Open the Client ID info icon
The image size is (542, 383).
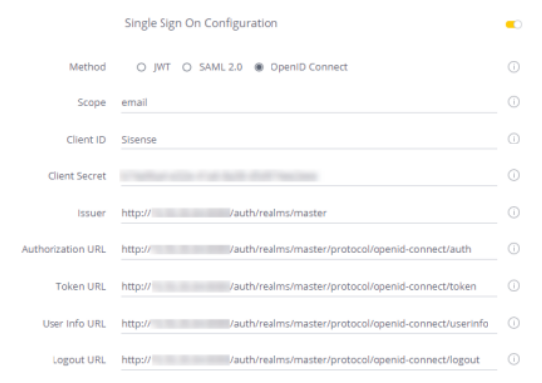coord(513,139)
